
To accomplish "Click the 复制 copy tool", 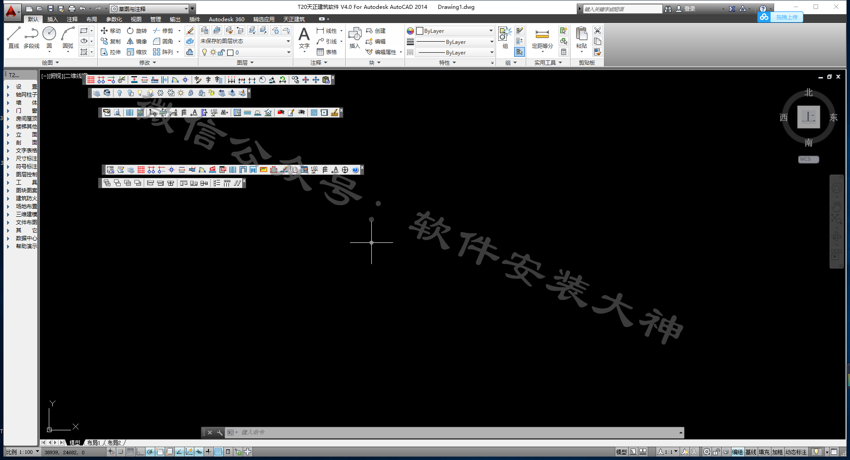I will [111, 41].
